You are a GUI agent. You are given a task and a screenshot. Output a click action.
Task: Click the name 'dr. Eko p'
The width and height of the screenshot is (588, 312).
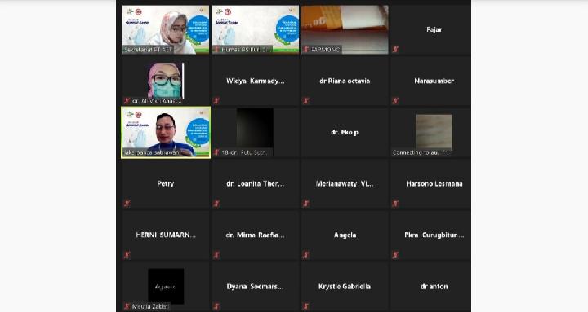click(345, 133)
